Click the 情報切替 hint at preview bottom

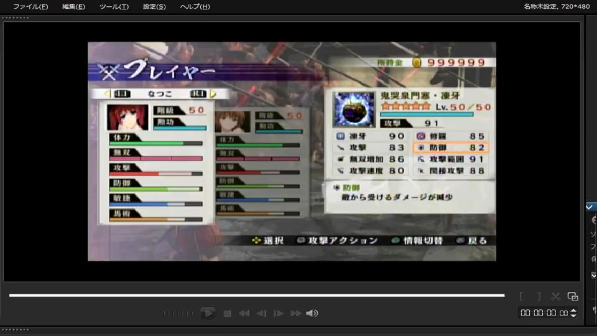click(417, 240)
